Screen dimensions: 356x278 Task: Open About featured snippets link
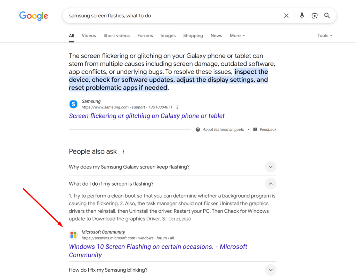(223, 130)
